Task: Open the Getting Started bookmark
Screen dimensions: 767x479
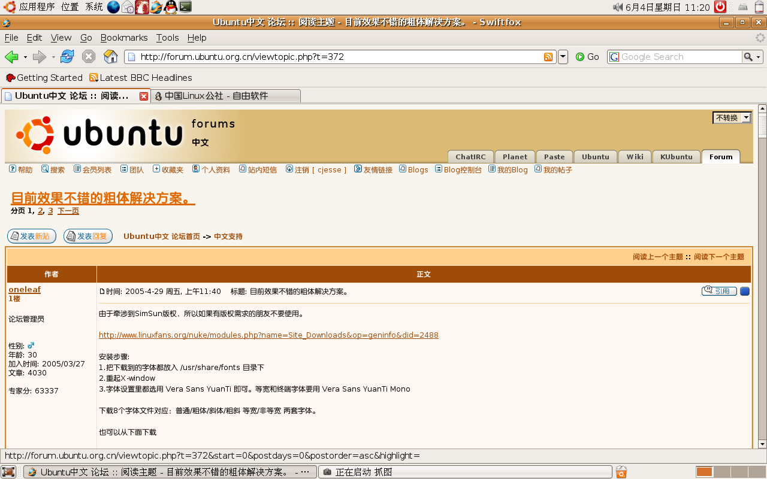Action: click(x=44, y=78)
